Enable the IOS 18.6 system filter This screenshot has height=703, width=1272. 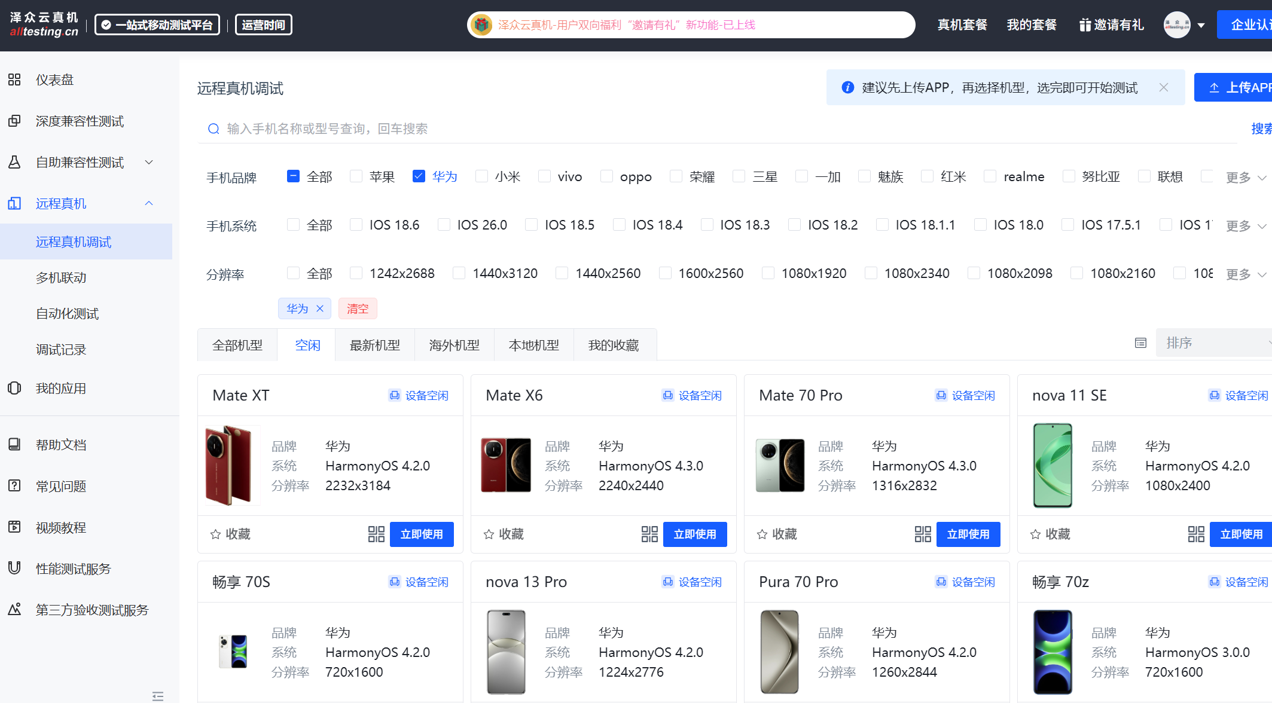pos(356,225)
